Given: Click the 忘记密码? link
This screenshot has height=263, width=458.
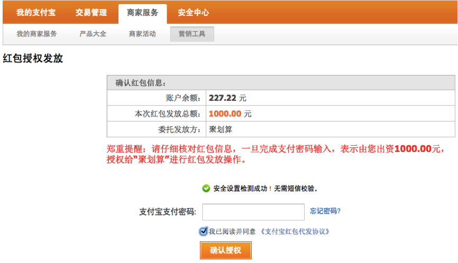Looking at the screenshot, I should point(325,211).
